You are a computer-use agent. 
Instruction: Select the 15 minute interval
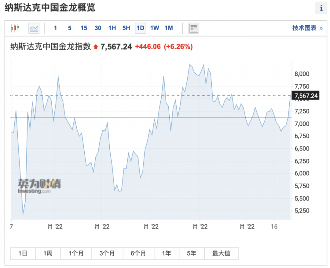click(84, 28)
